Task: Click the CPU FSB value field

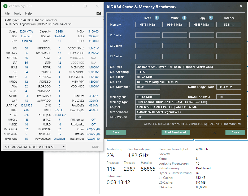Action: 188,82
